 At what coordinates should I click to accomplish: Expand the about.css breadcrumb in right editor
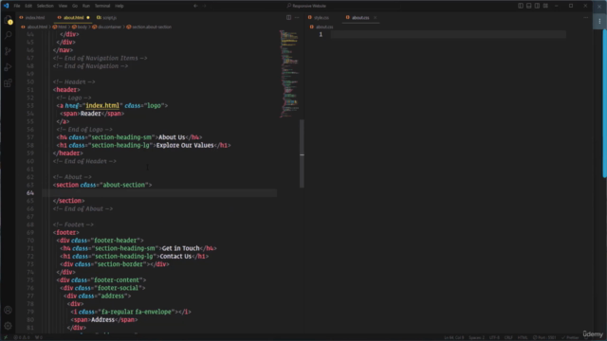pyautogui.click(x=322, y=27)
